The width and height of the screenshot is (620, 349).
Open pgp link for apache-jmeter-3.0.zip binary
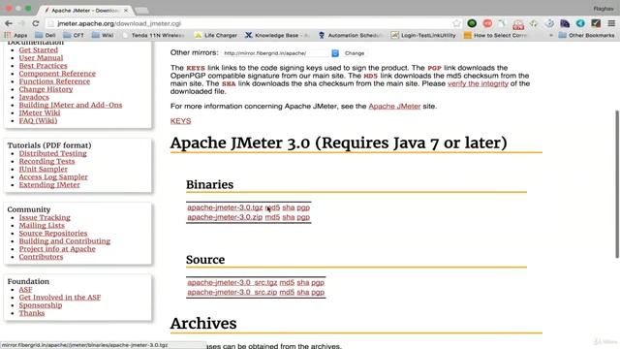tap(303, 217)
